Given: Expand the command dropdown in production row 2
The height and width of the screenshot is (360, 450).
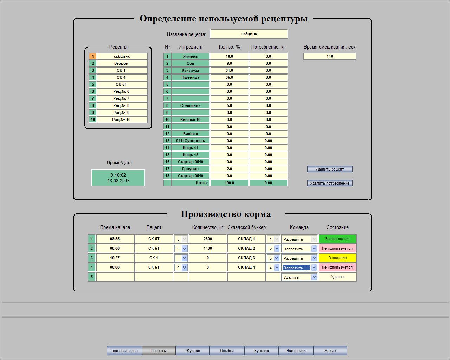Looking at the screenshot, I should point(314,249).
